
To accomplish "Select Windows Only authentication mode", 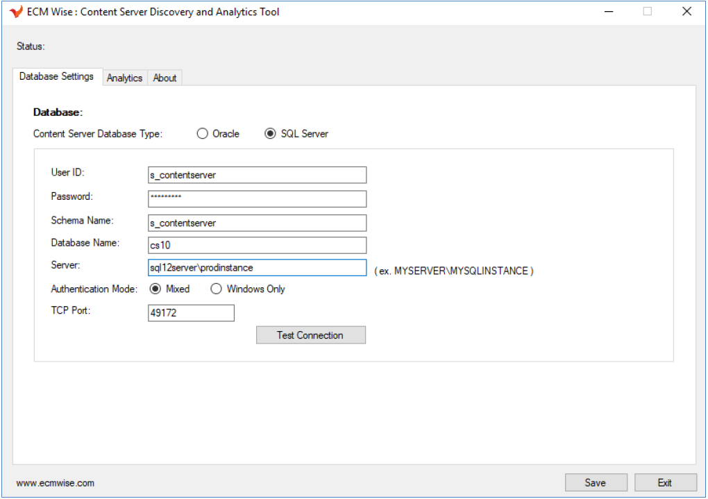I will (217, 289).
